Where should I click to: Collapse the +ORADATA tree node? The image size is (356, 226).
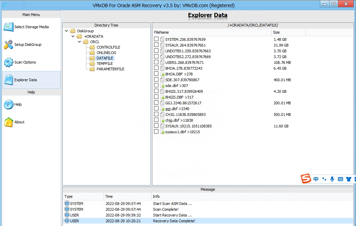[73, 36]
